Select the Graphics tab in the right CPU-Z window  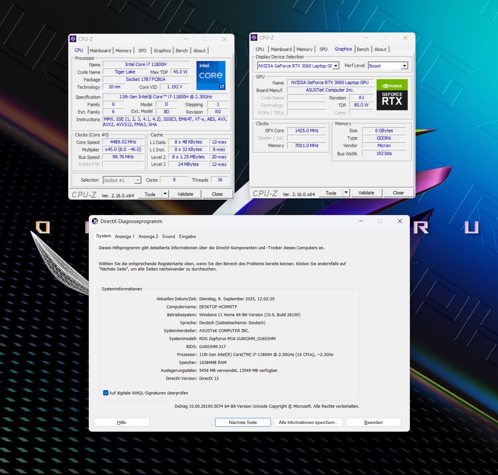click(343, 49)
